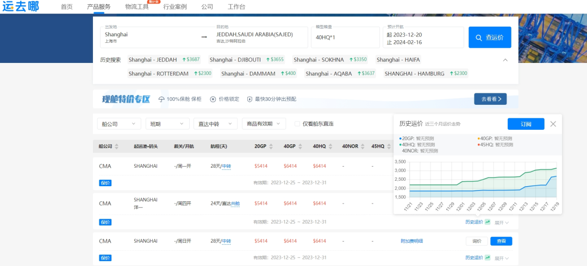Select history search Shanghai - SOKHNA
The image size is (587, 266).
pos(330,60)
